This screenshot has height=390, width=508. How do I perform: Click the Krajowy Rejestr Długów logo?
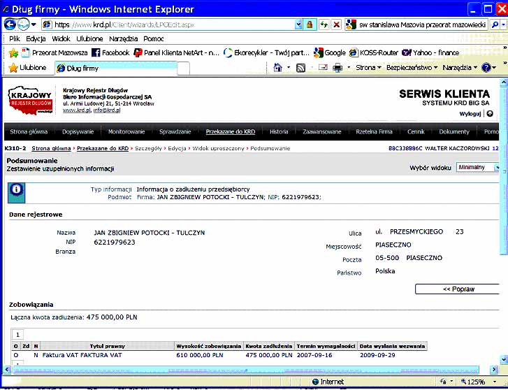coord(30,100)
